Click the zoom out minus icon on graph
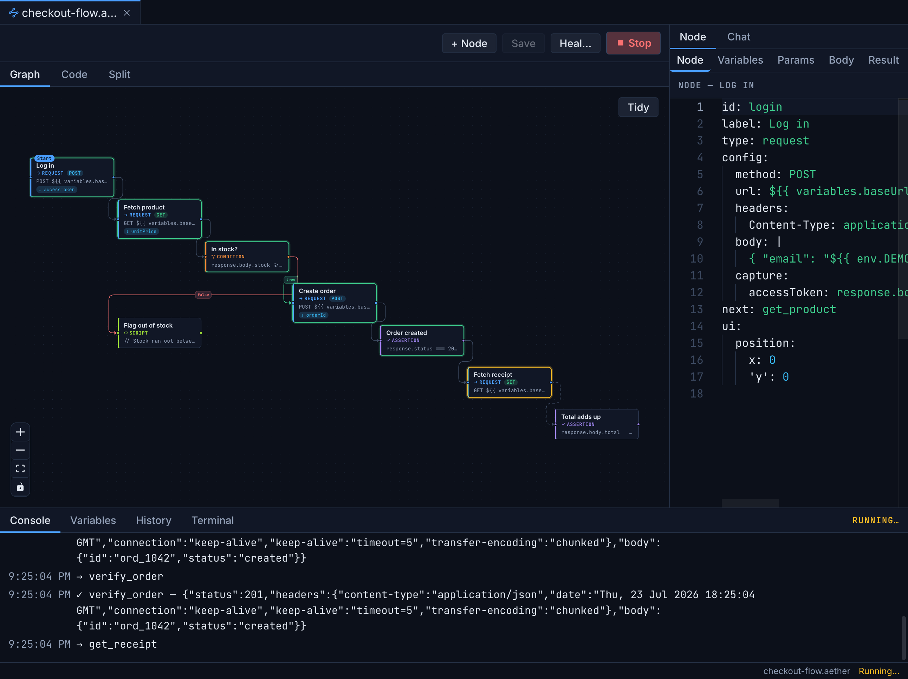Viewport: 908px width, 679px height. pos(20,450)
